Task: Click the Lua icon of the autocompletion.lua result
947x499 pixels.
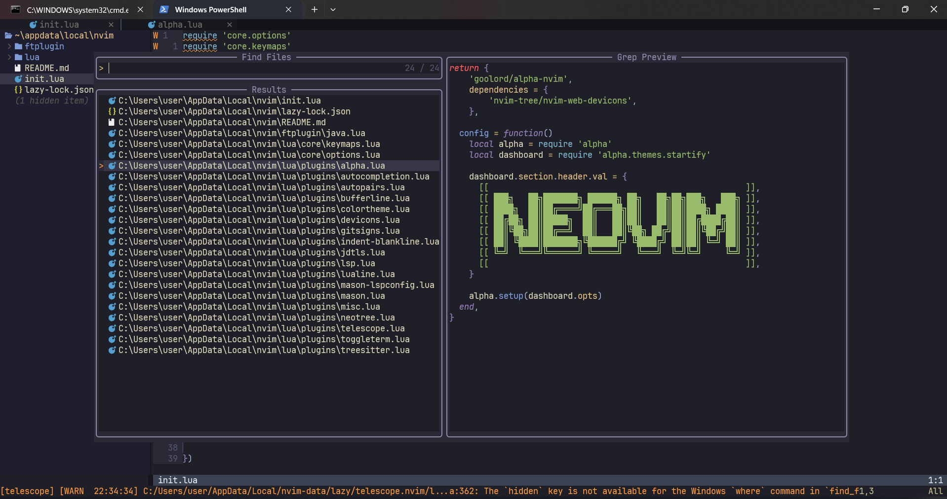Action: (112, 177)
